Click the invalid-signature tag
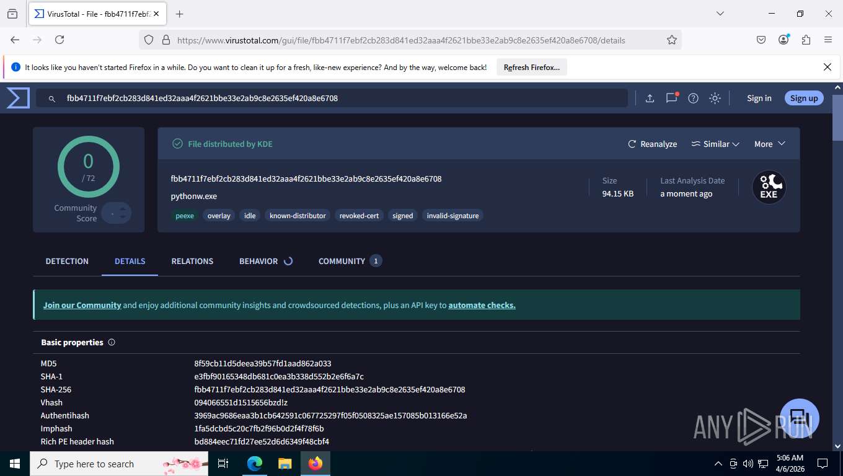 (x=452, y=216)
